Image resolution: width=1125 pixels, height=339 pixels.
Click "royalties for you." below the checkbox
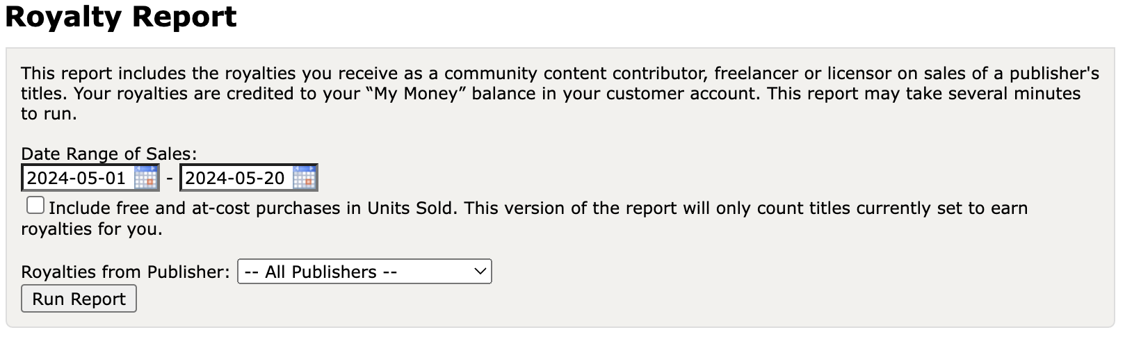pyautogui.click(x=92, y=229)
